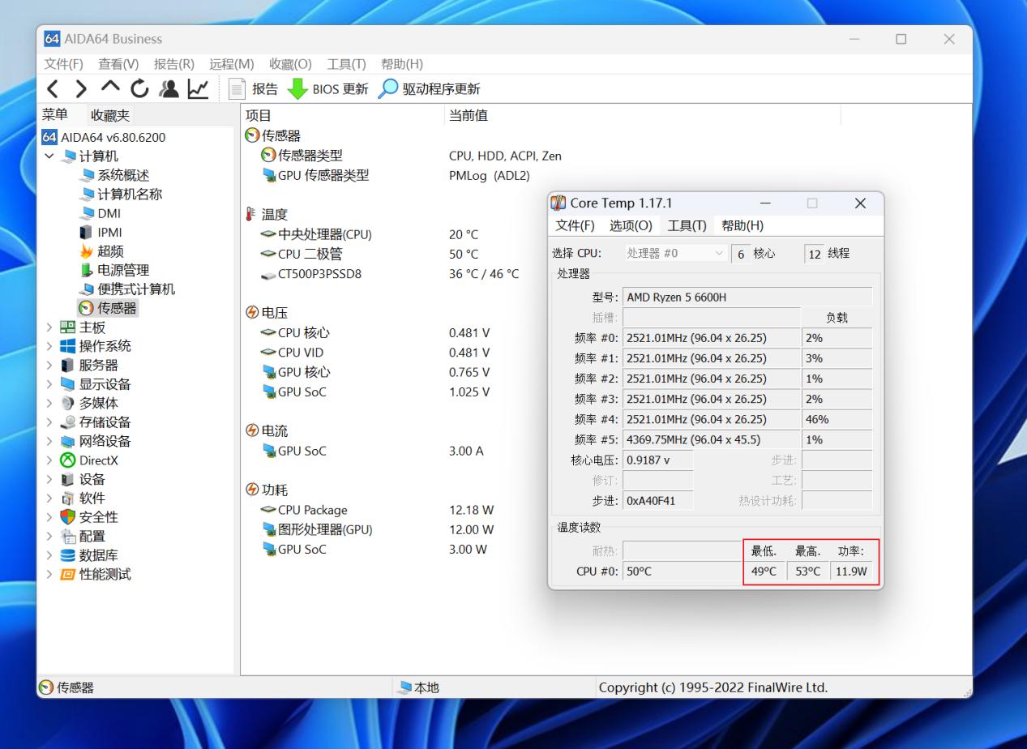The width and height of the screenshot is (1027, 749).
Task: Click the Core Temp icon in its title bar
Action: [x=558, y=203]
